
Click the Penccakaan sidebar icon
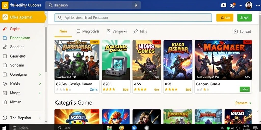pyautogui.click(x=5, y=38)
